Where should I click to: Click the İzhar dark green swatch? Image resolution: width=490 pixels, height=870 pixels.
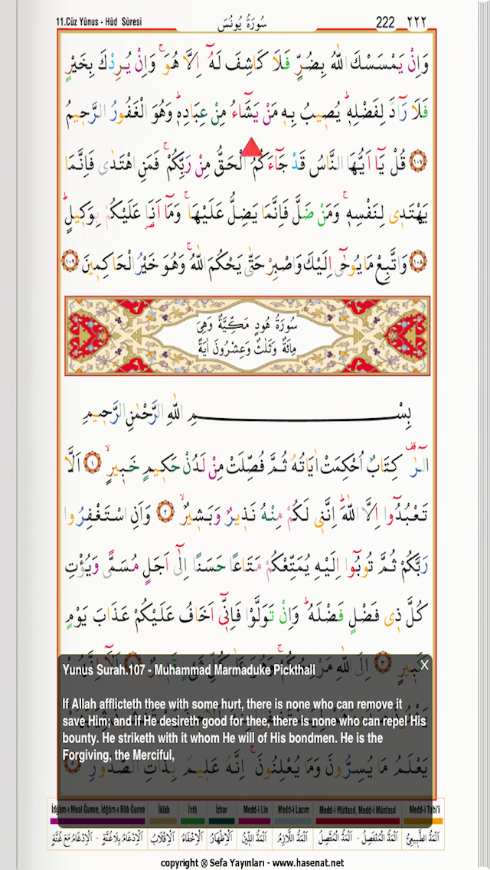coord(221,821)
